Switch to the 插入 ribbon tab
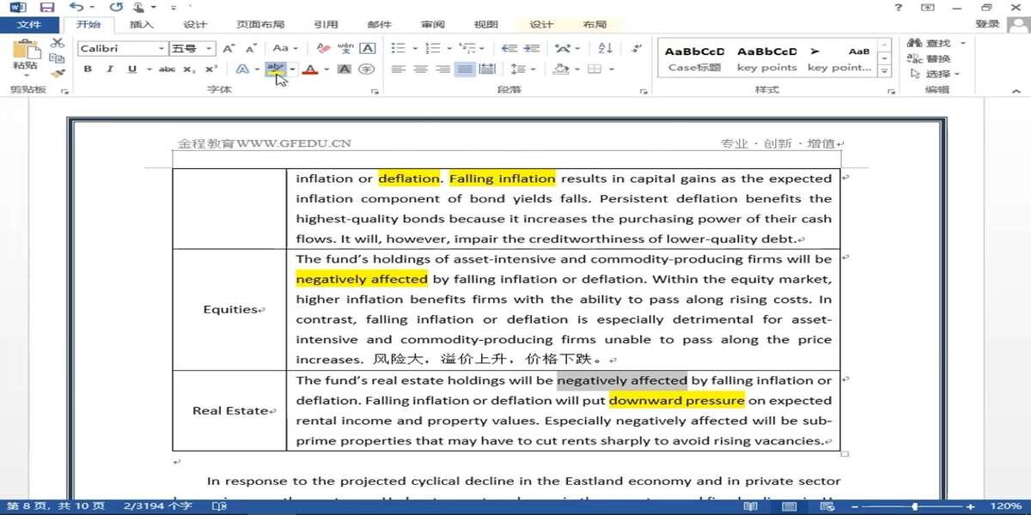 pos(141,25)
